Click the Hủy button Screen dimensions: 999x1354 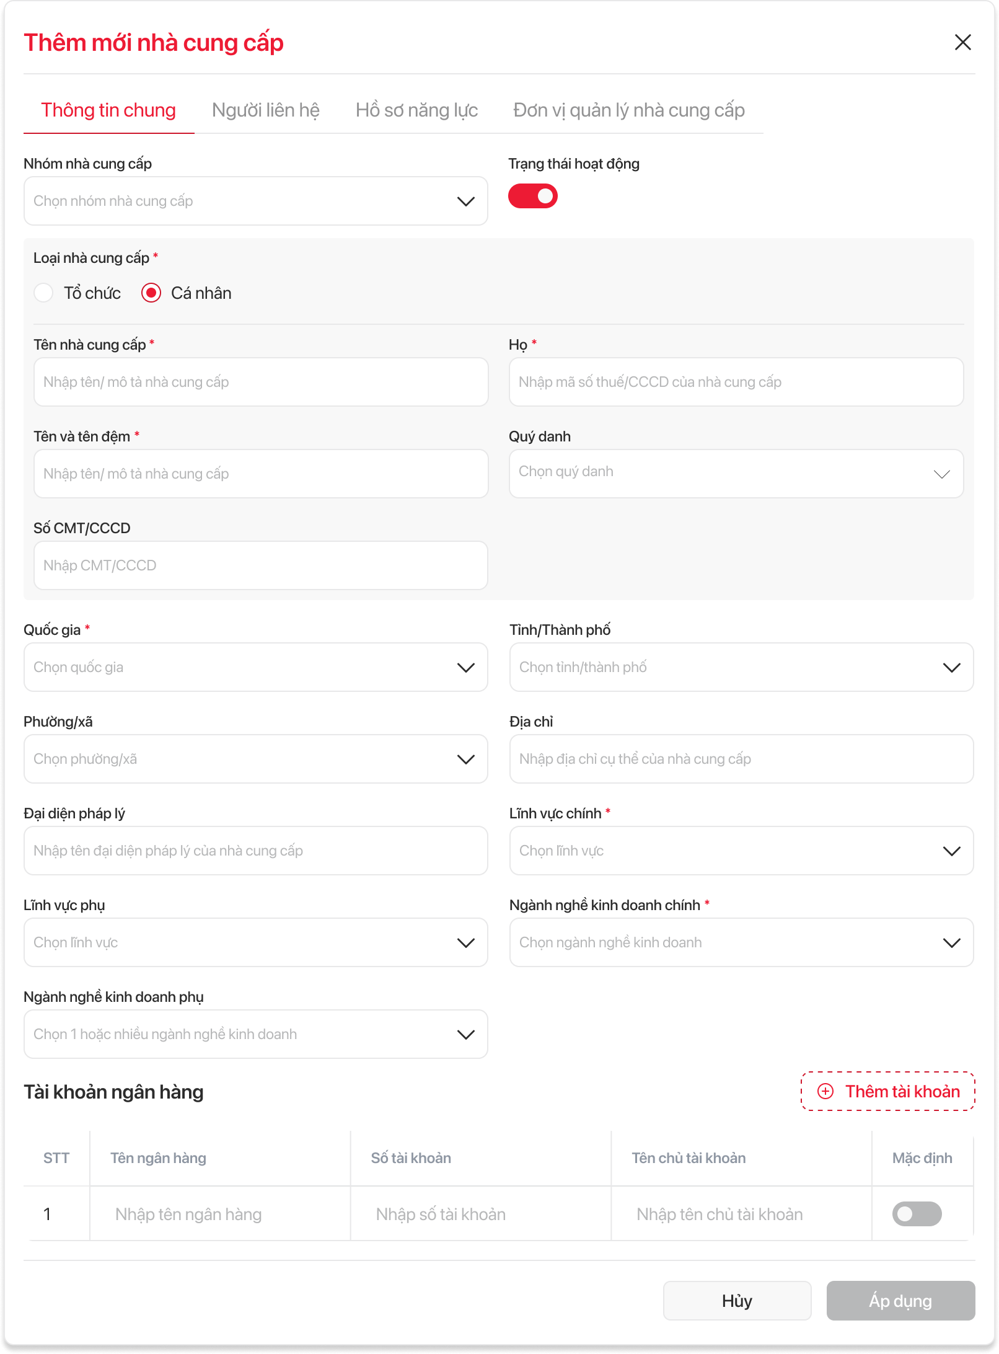pos(737,1301)
